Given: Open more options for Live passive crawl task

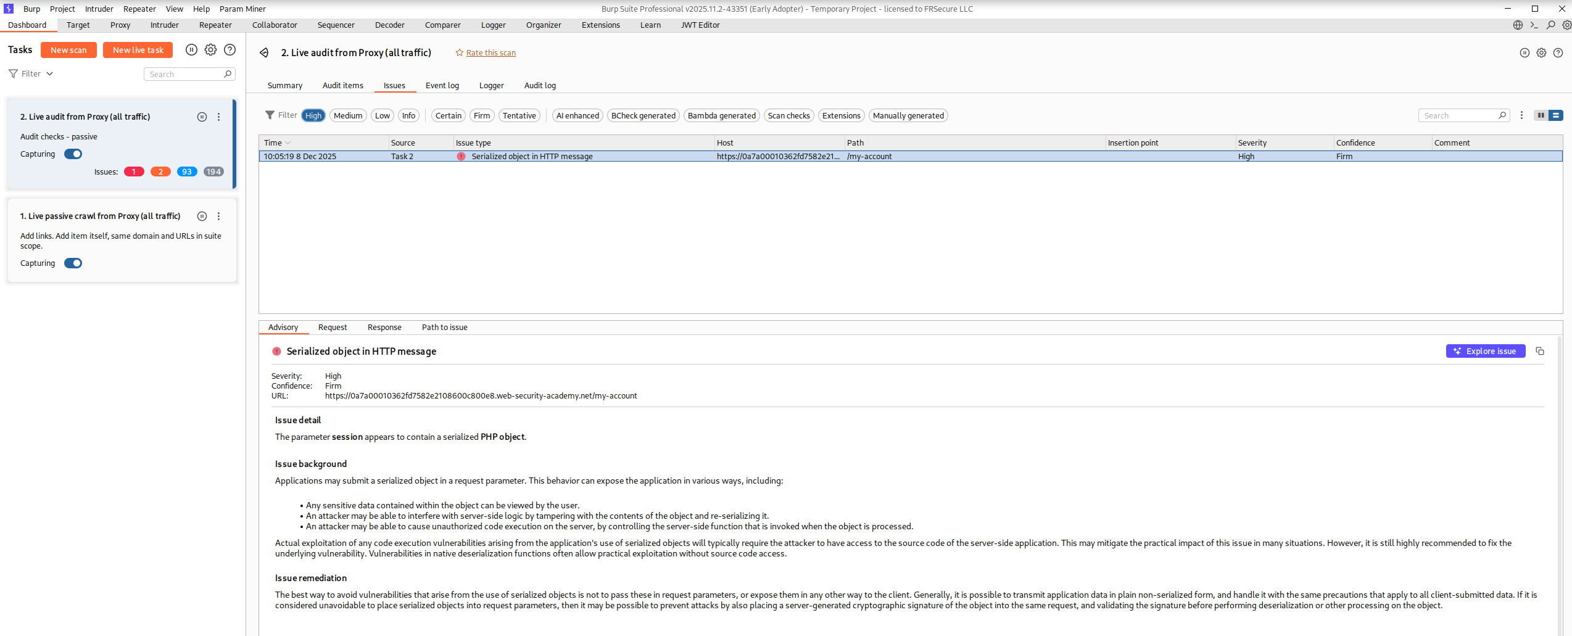Looking at the screenshot, I should click(x=218, y=216).
